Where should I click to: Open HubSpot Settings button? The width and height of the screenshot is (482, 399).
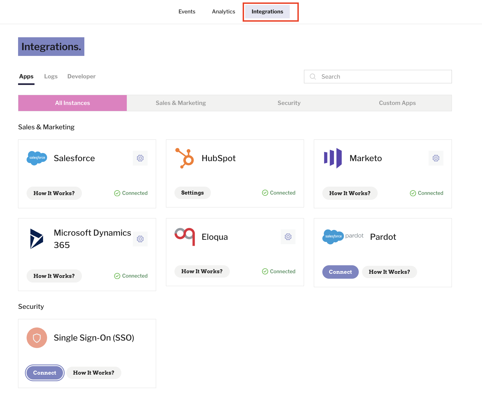pyautogui.click(x=193, y=193)
